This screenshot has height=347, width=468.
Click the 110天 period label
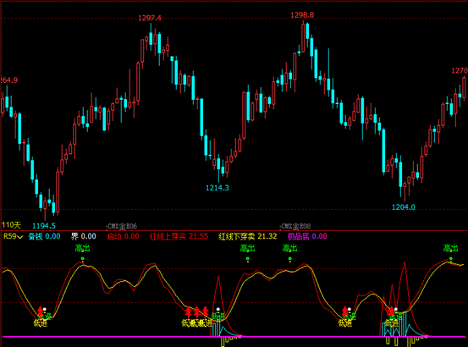11,225
